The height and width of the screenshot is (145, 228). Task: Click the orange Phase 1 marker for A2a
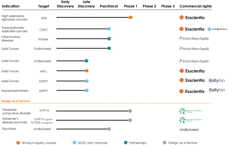(x=130, y=17)
